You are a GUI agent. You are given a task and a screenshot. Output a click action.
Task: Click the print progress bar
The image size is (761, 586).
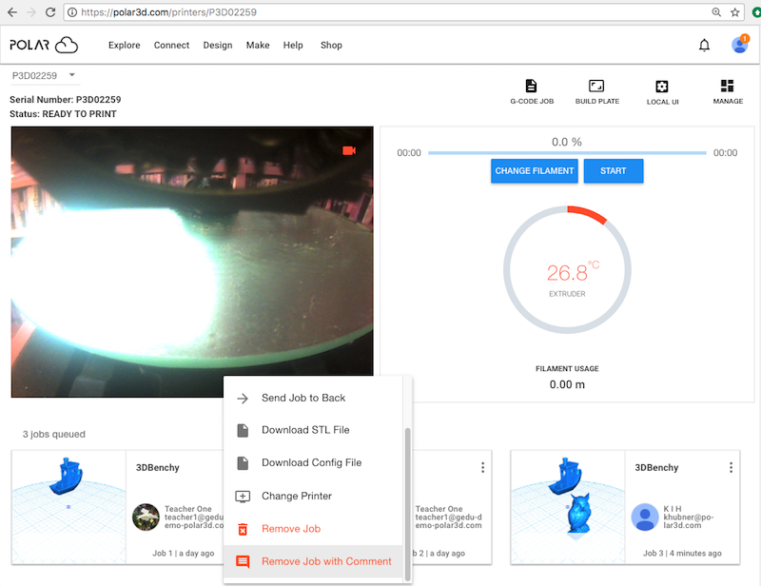[x=567, y=153]
